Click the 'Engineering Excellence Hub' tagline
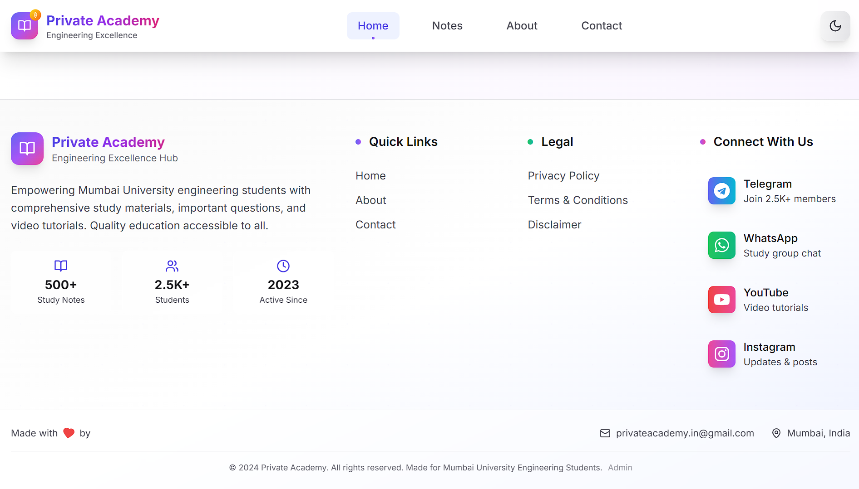The height and width of the screenshot is (489, 859). click(115, 158)
